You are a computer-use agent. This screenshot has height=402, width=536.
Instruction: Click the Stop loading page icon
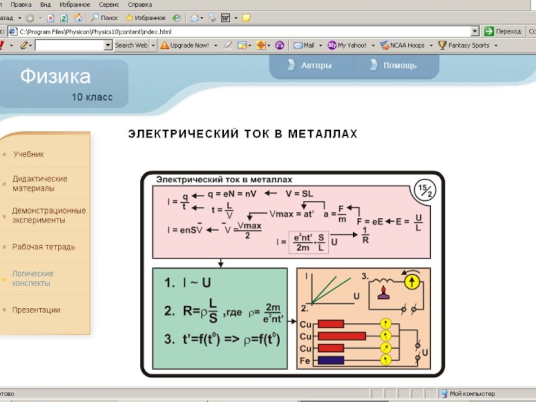[x=51, y=18]
